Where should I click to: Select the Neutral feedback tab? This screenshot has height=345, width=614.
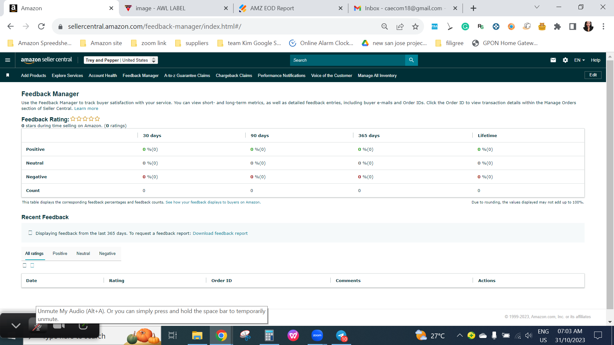pos(83,254)
